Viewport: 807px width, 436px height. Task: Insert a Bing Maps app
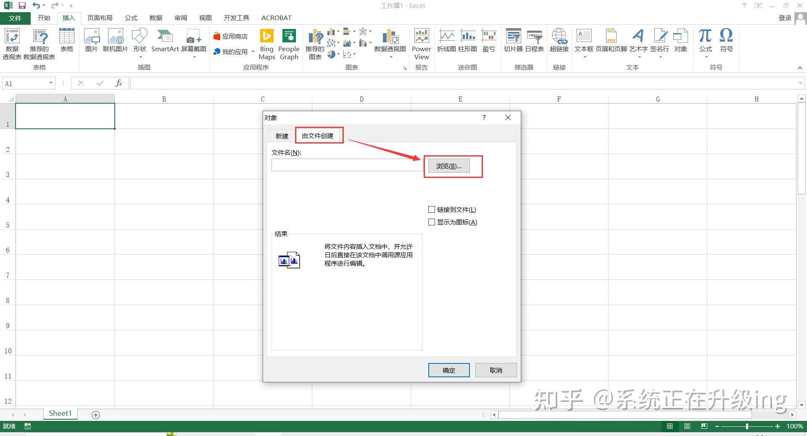266,43
